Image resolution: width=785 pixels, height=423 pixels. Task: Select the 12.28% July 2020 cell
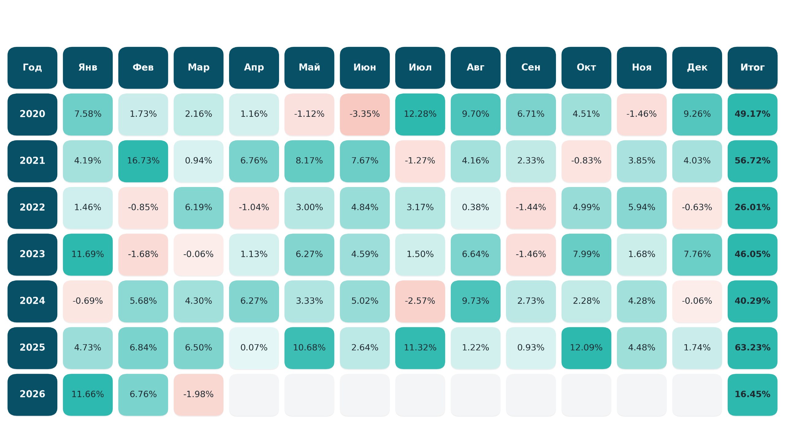420,114
